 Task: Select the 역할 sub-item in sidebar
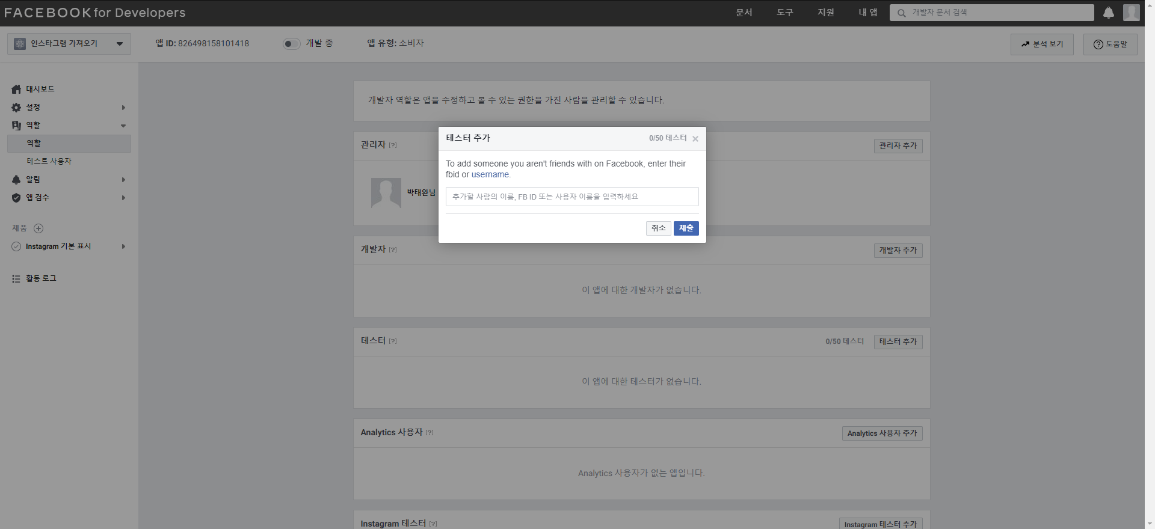coord(69,143)
